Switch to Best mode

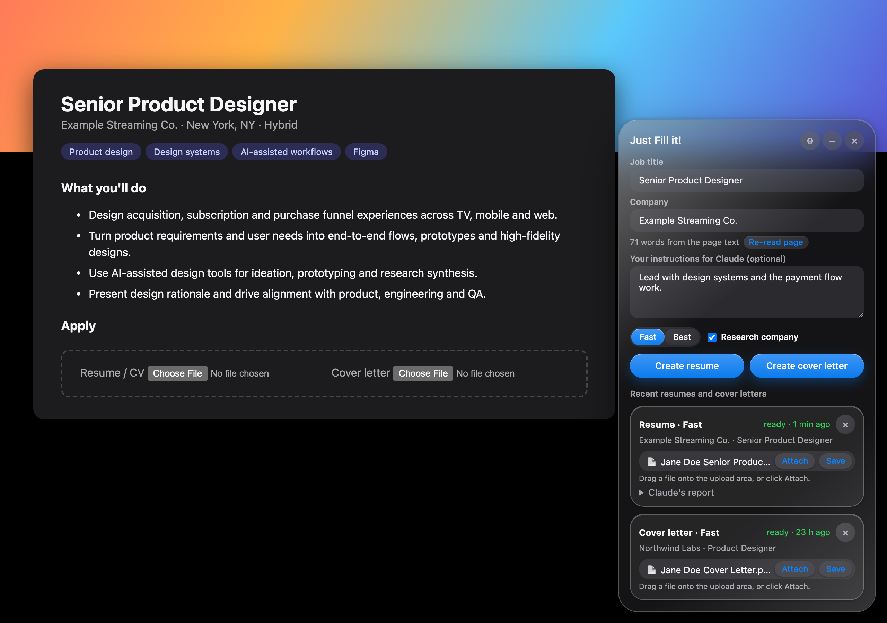click(x=682, y=337)
